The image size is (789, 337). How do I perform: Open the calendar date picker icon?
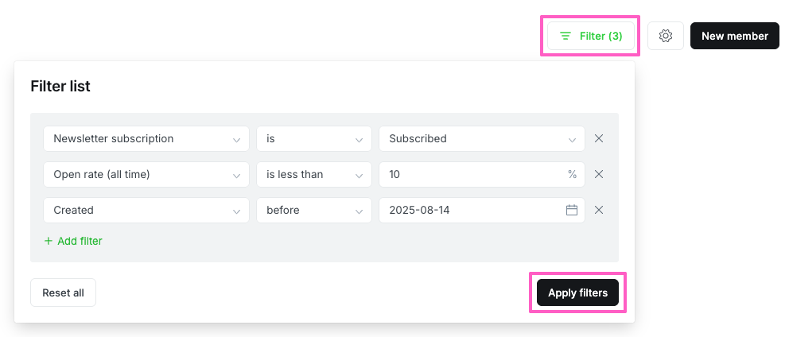(x=571, y=210)
